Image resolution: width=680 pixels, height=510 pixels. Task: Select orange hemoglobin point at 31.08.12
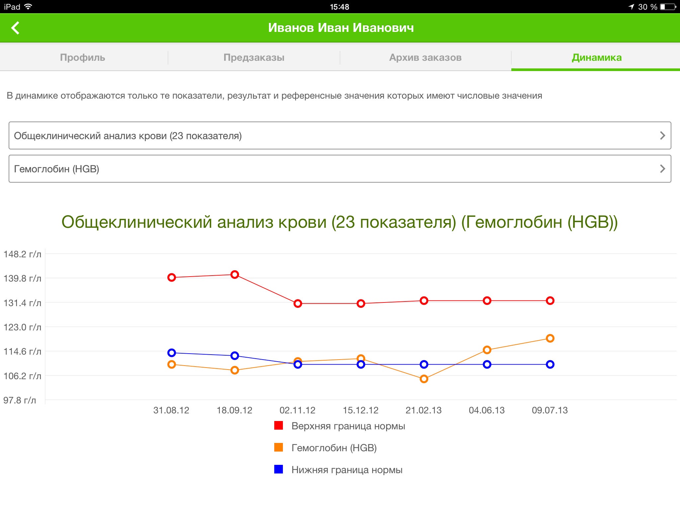pos(172,365)
